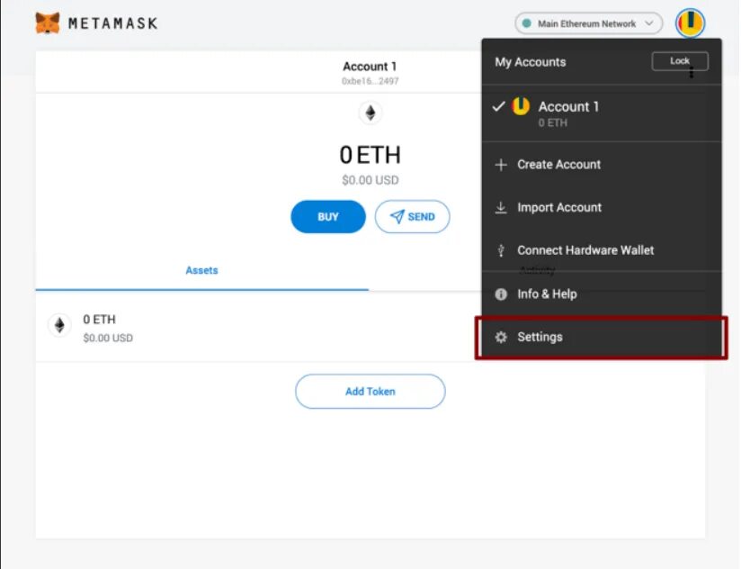Select Account 1 with the checkmark
741x569 pixels.
(x=568, y=113)
